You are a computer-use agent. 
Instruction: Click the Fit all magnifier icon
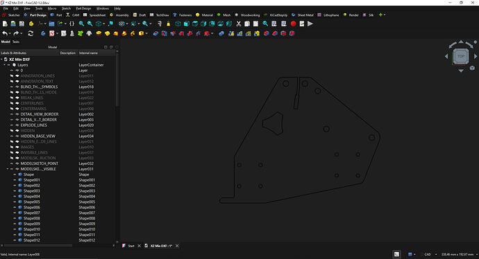pyautogui.click(x=81, y=24)
